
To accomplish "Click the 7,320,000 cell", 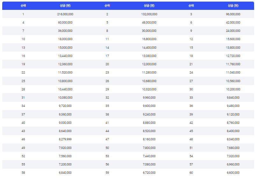I will pos(233,156).
